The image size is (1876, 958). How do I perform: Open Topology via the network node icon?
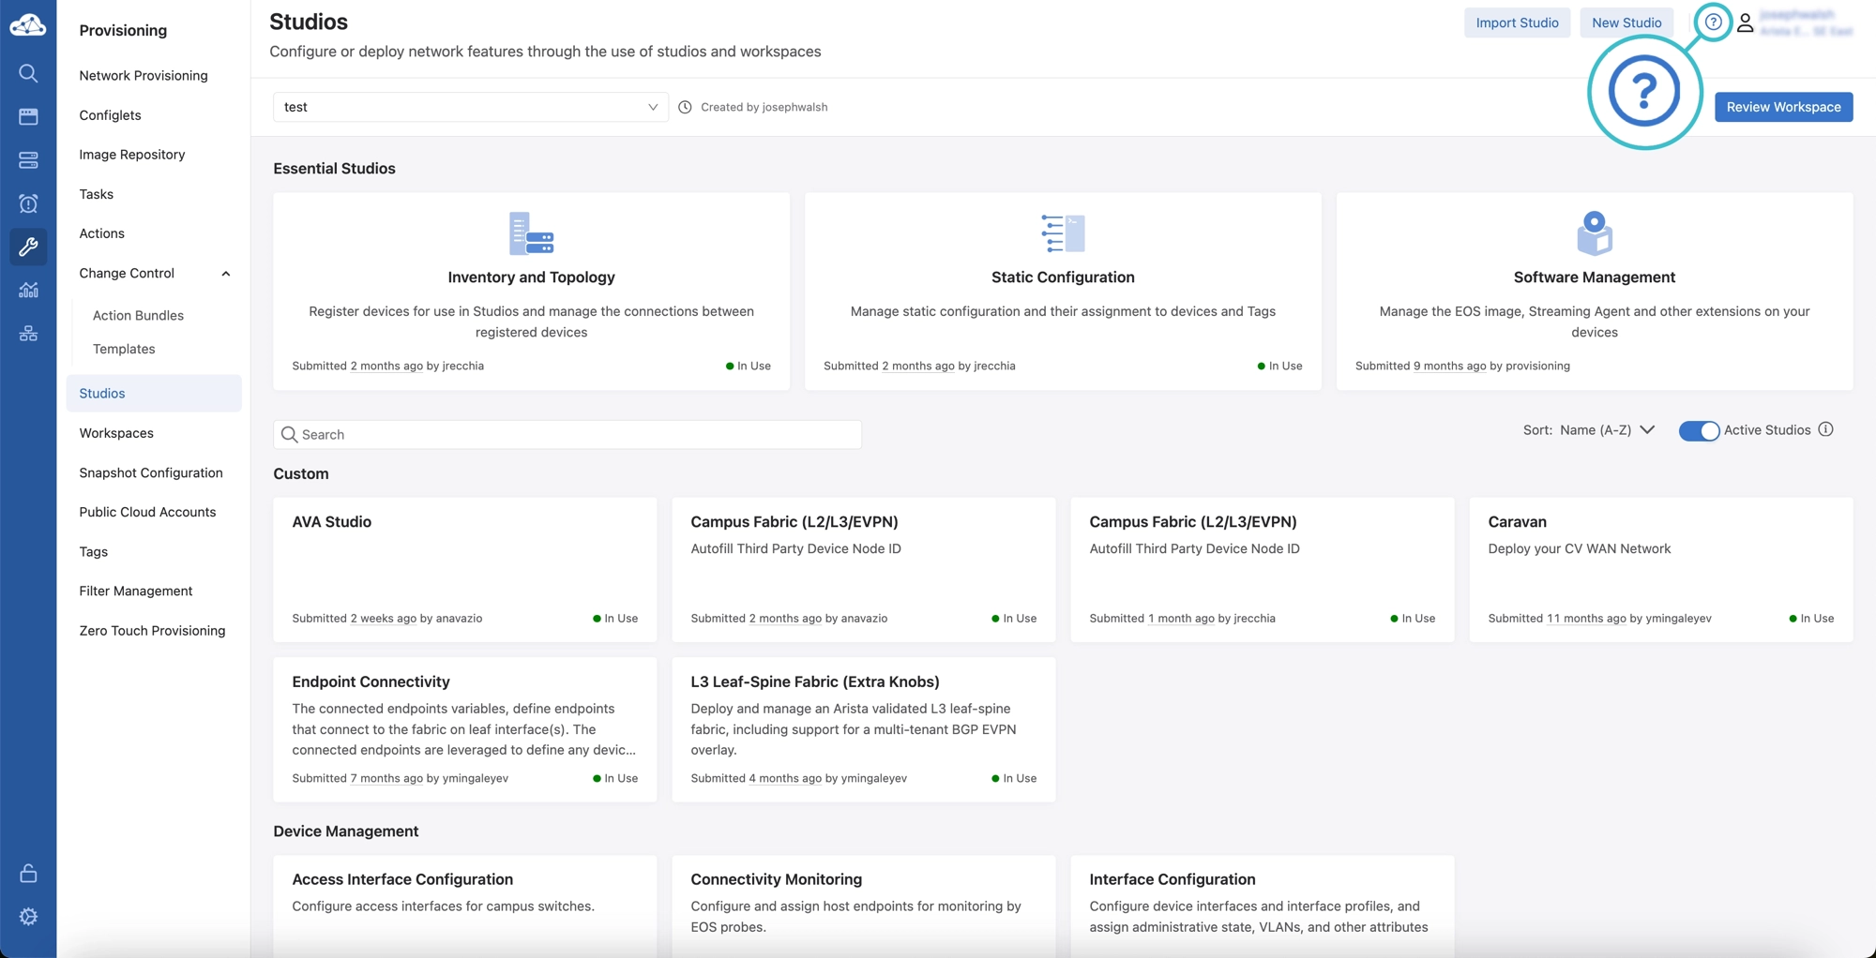tap(28, 333)
